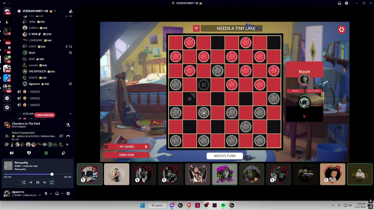Click the X-marked ghost piece square
374x210 pixels.
click(204, 85)
